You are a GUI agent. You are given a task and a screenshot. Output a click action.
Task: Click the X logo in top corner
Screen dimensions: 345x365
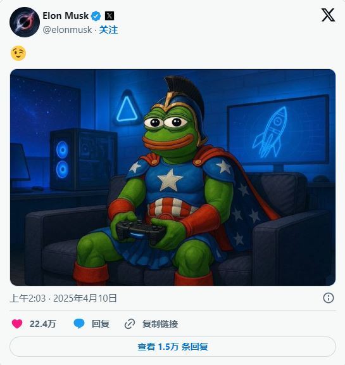point(328,15)
